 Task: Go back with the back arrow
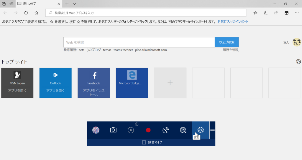pos(5,13)
